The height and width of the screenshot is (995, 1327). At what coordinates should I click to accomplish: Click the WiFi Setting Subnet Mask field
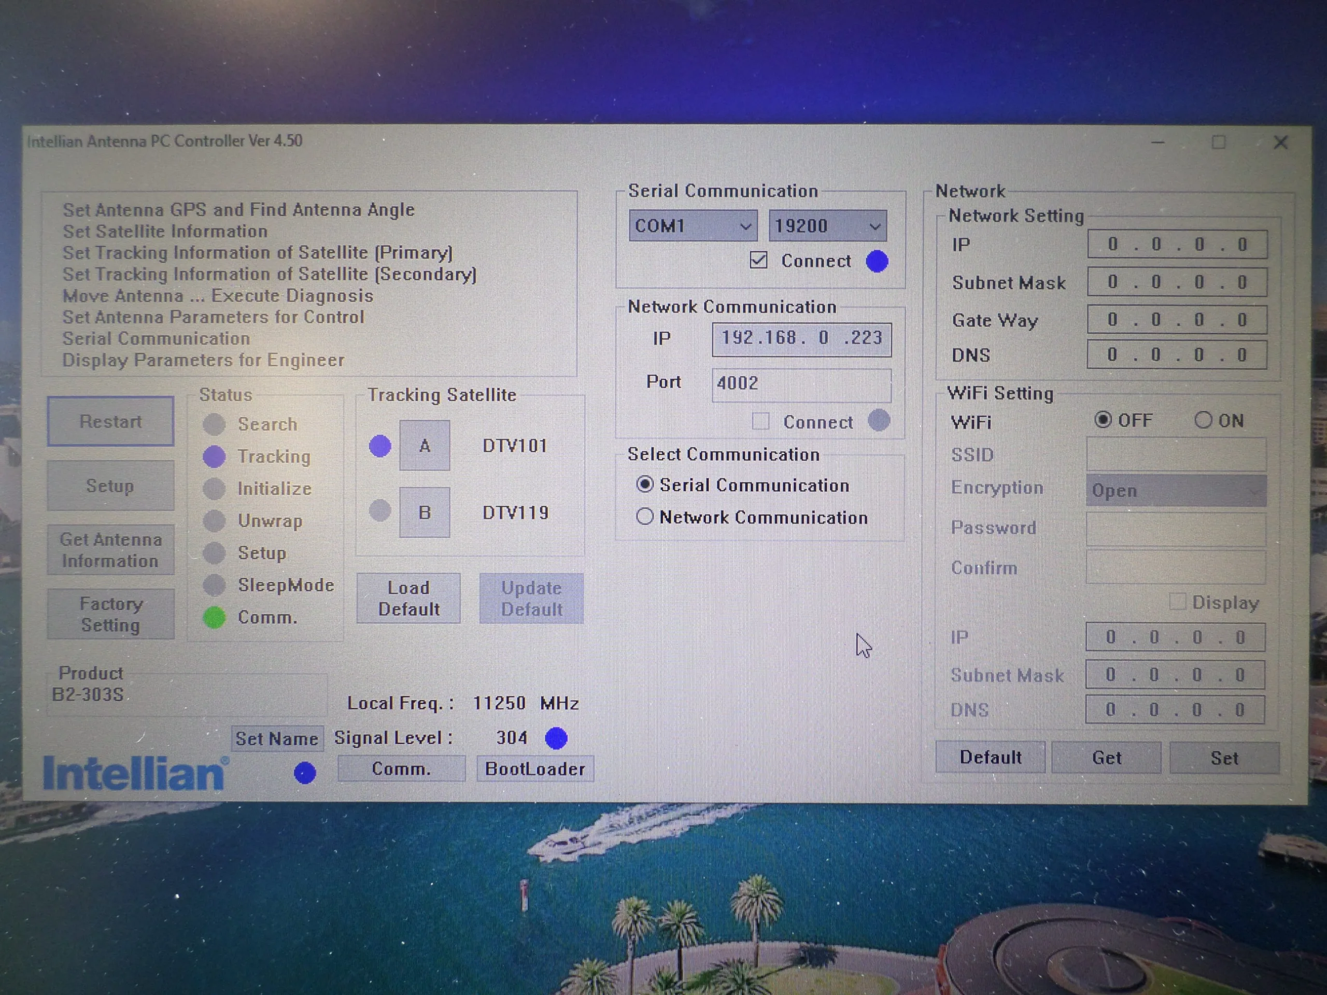pyautogui.click(x=1176, y=675)
